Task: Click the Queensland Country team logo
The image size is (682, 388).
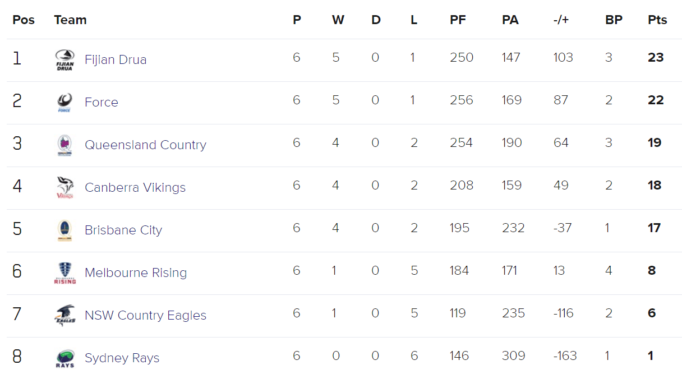Action: 65,145
